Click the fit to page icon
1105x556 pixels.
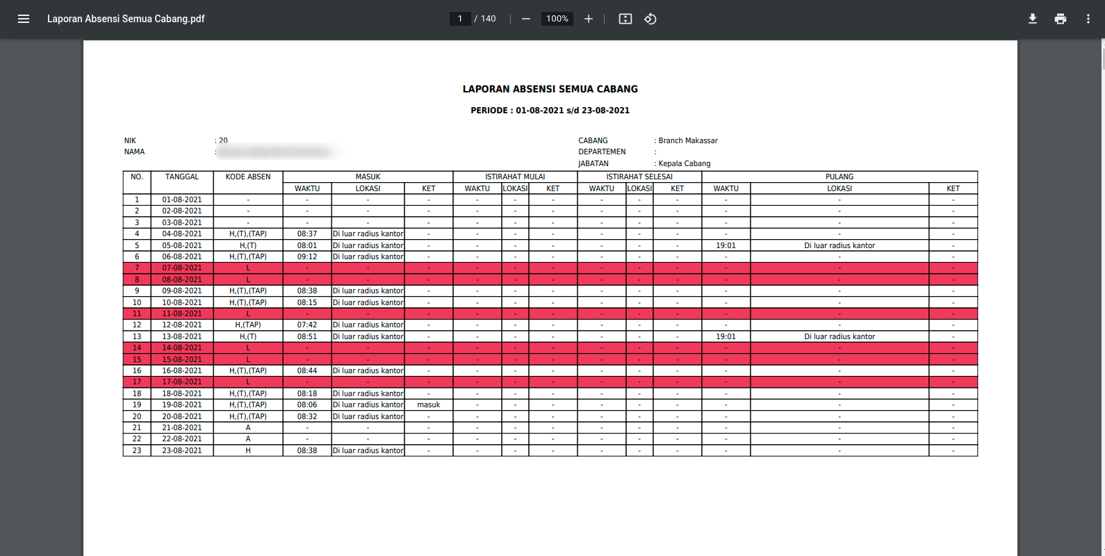click(625, 19)
